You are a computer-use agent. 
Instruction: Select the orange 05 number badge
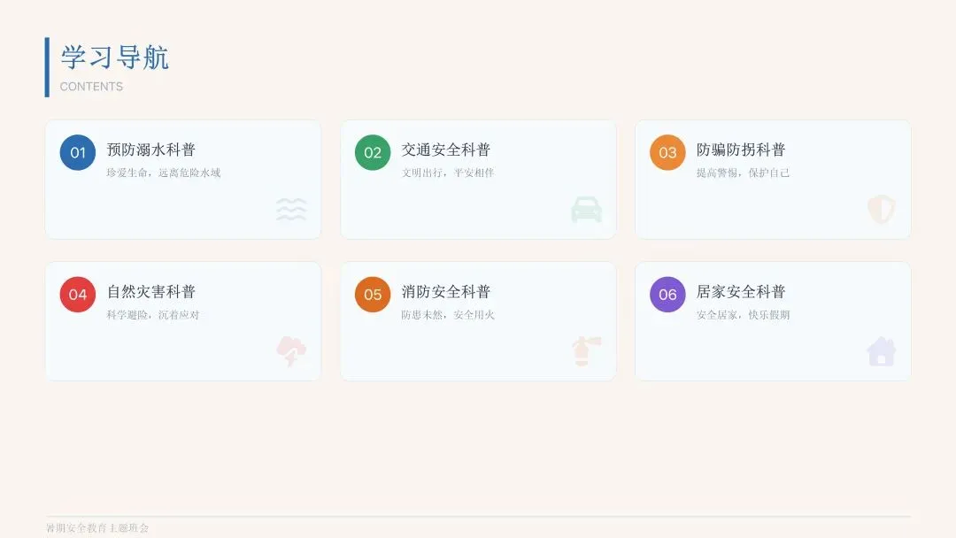373,295
